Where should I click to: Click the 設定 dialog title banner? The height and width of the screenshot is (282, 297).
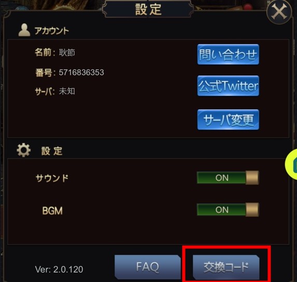(x=148, y=9)
